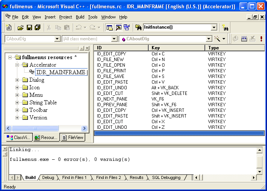Viewport: 267px width, 191px height.
Task: Click the WizardBar action wand icon
Action: click(x=218, y=39)
